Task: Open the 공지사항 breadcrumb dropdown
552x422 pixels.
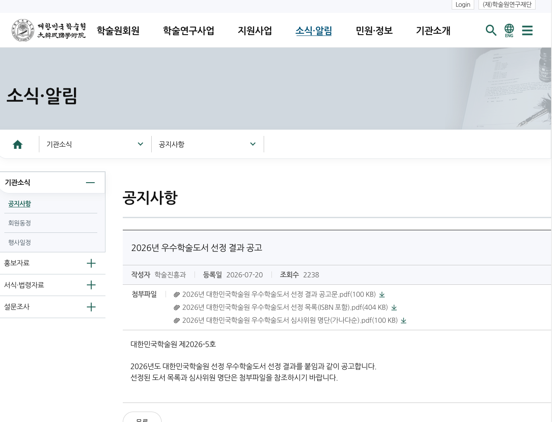Action: [x=207, y=144]
